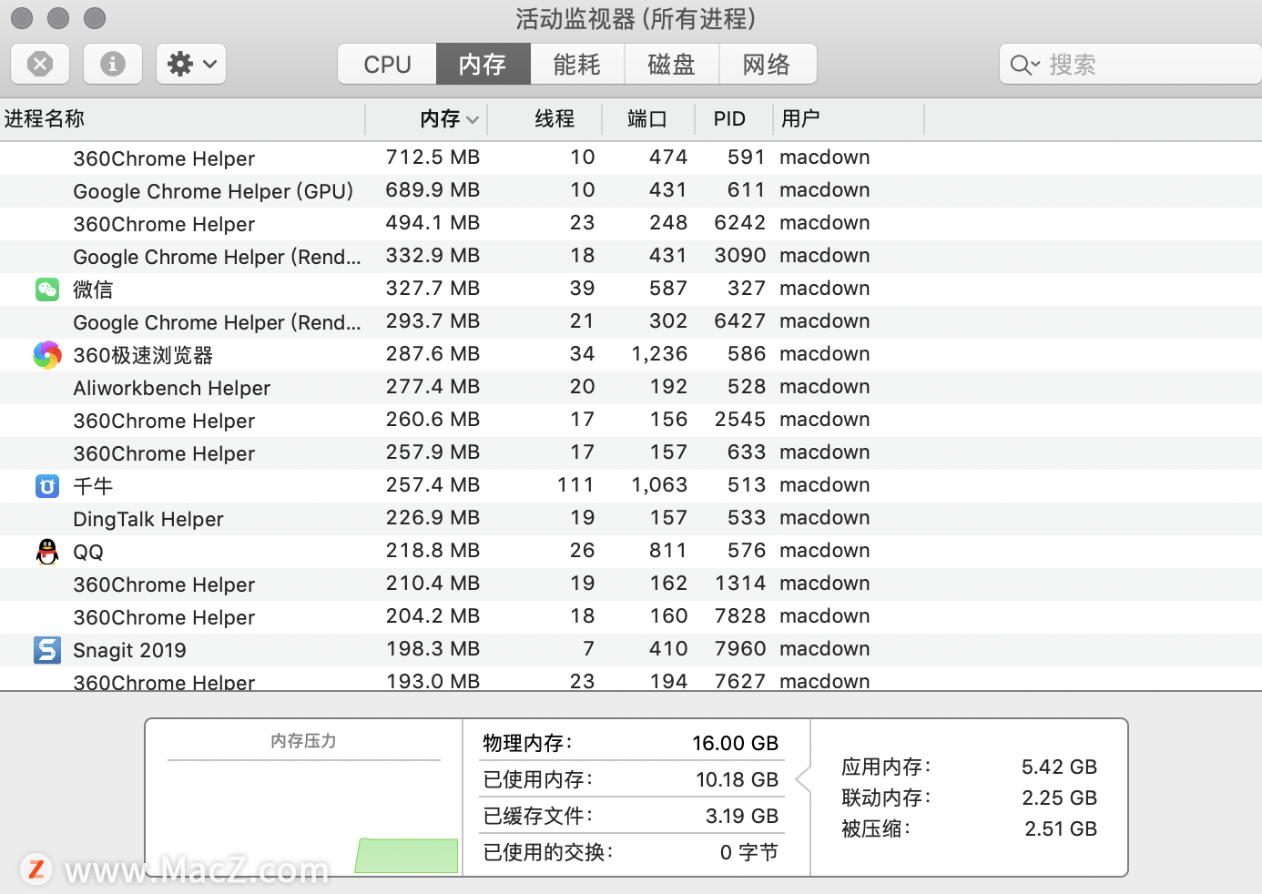Select Google Chrome Helper row using 332.9 MB
This screenshot has height=894, width=1262.
point(631,257)
